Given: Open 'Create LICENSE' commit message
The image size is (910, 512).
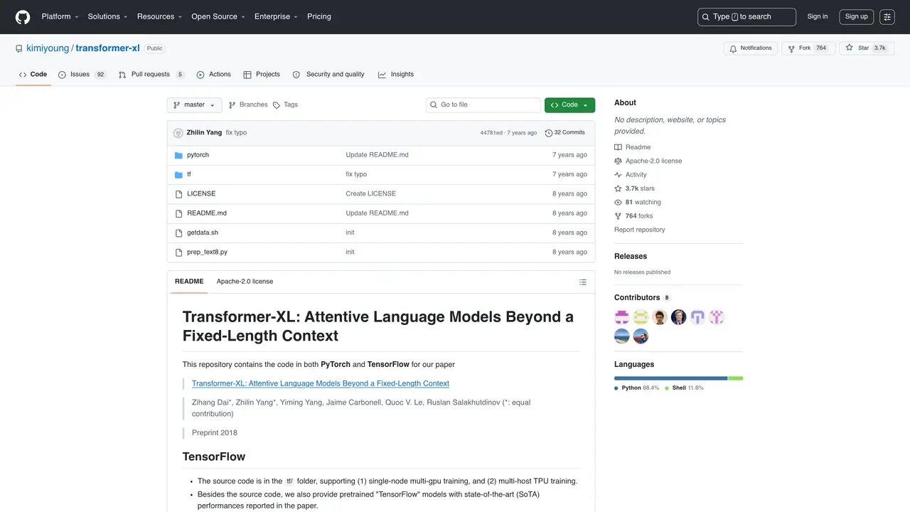Looking at the screenshot, I should click(371, 194).
